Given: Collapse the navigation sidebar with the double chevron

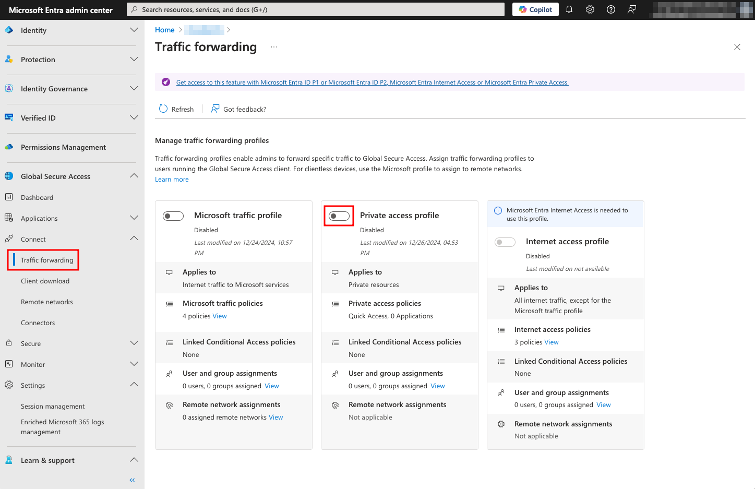Looking at the screenshot, I should point(131,480).
